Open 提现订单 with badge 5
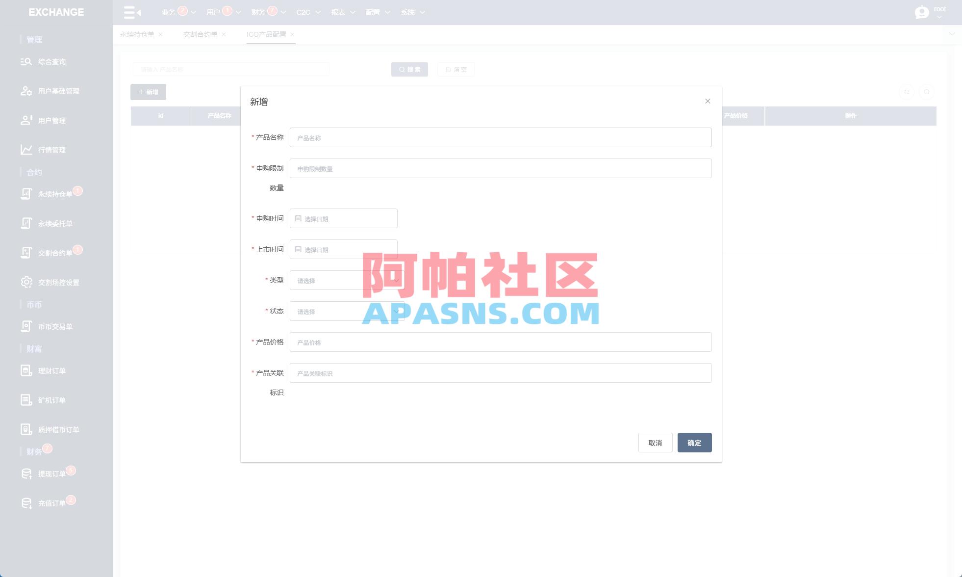The width and height of the screenshot is (962, 577). click(52, 473)
